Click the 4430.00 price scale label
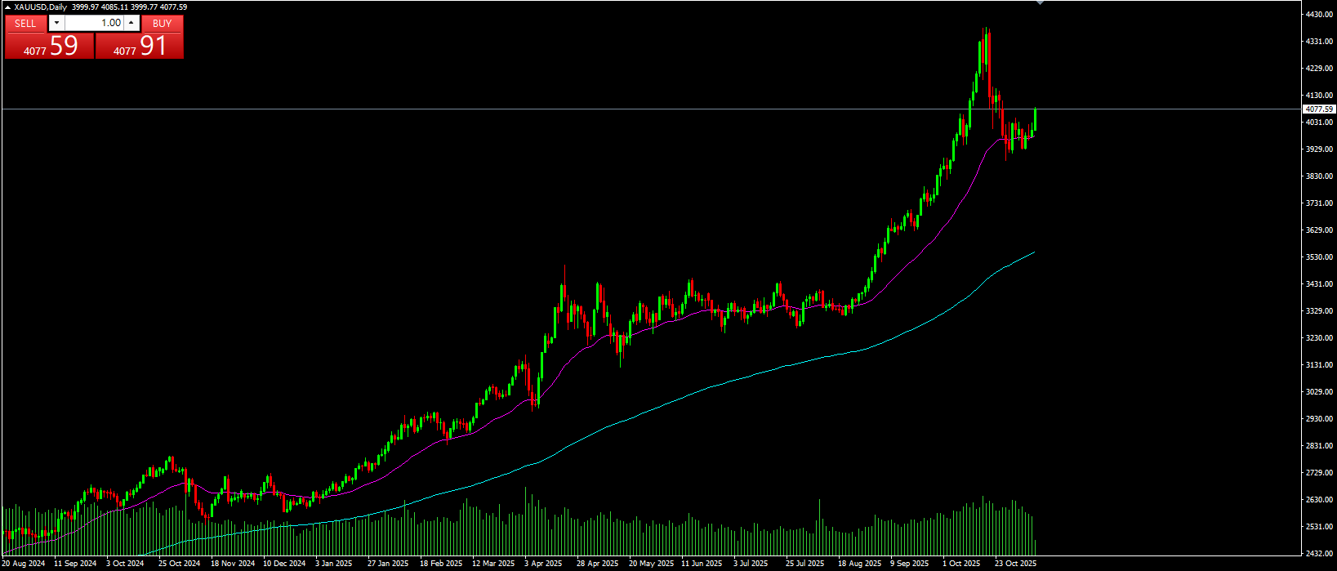 pos(1319,15)
